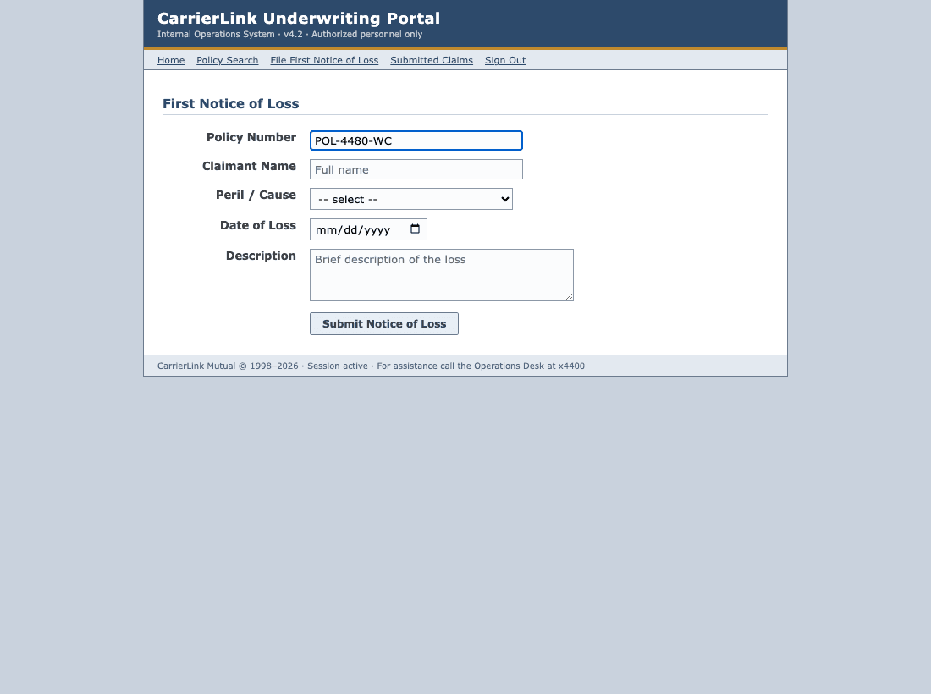This screenshot has height=694, width=931.
Task: Submit the Notice of Loss form
Action: (x=384, y=323)
